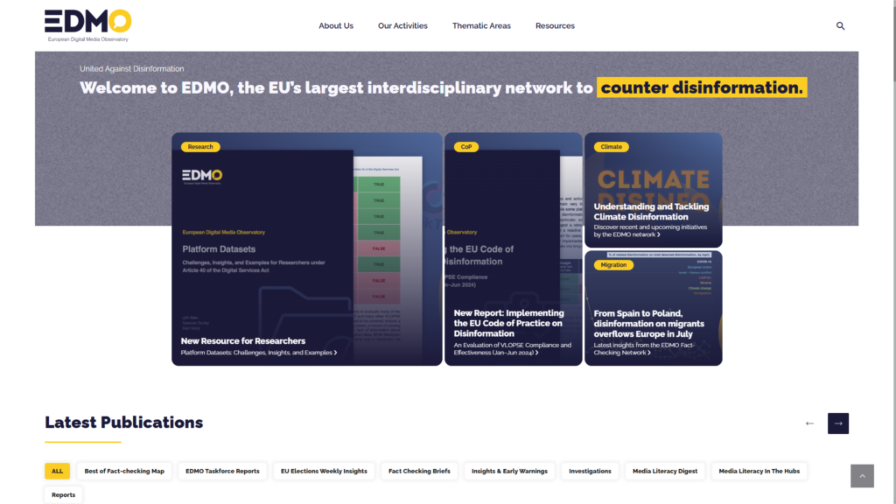Filter by EDMO Taskforce Reports
The height and width of the screenshot is (504, 896).
[x=222, y=471]
